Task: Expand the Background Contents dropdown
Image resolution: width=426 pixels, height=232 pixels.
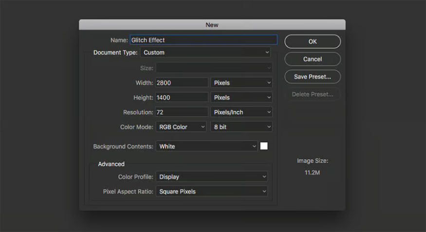Action: [206, 146]
